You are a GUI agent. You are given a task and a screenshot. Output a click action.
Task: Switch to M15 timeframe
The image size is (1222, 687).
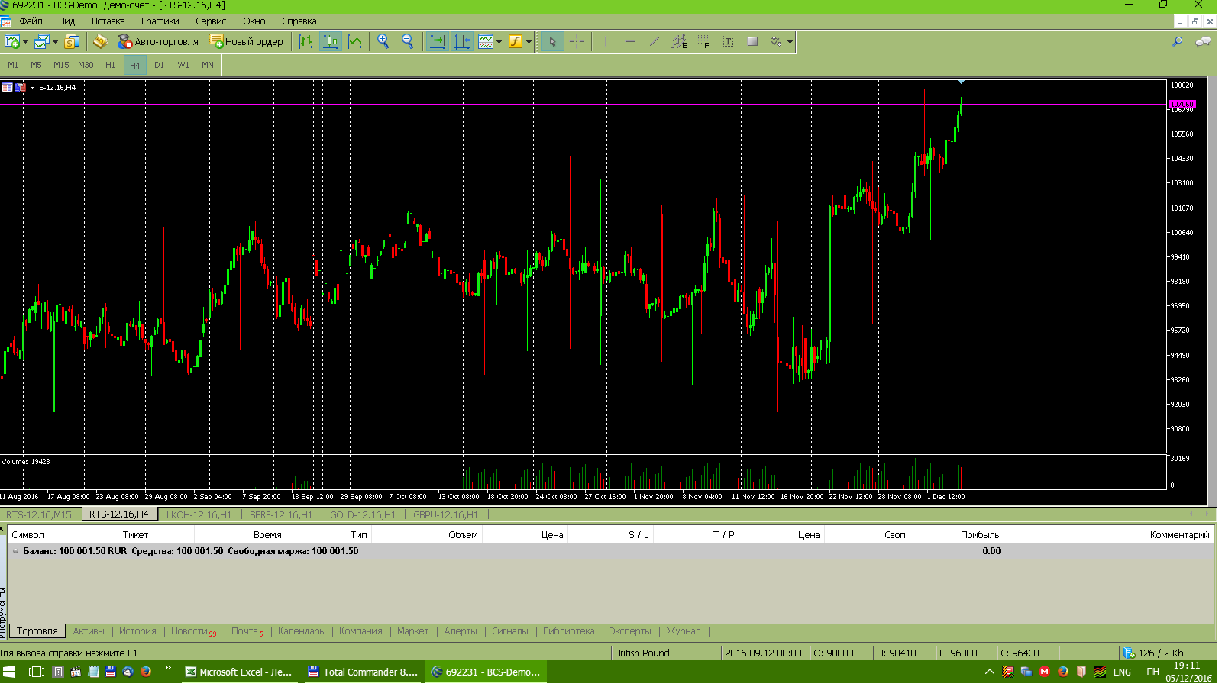61,65
